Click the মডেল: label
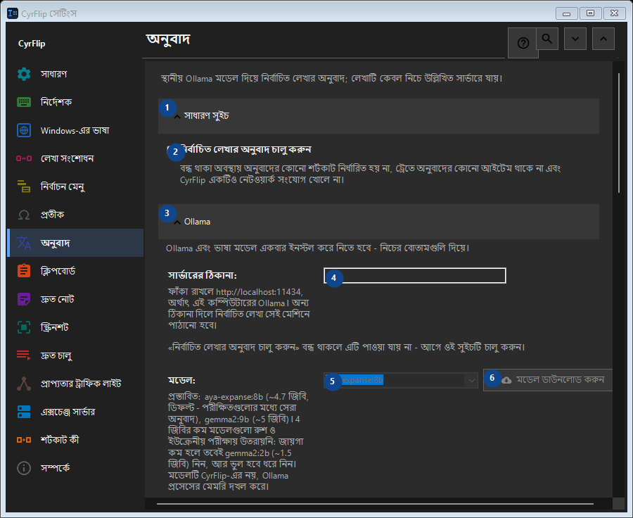The image size is (633, 518). [181, 380]
